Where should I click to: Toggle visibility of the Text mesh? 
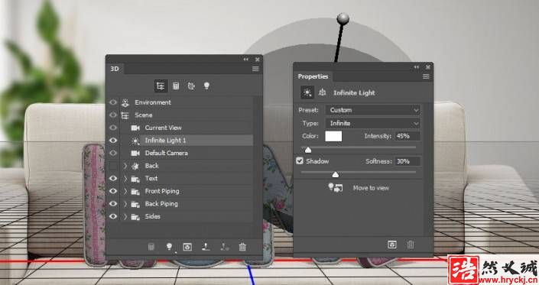pyautogui.click(x=113, y=178)
